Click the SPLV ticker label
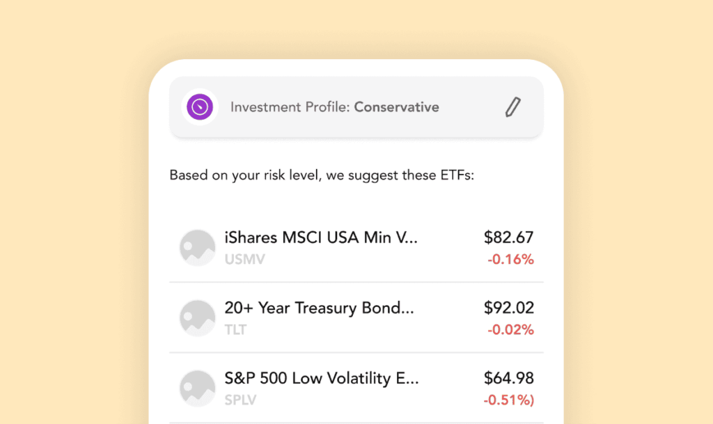This screenshot has width=713, height=424. tap(241, 400)
